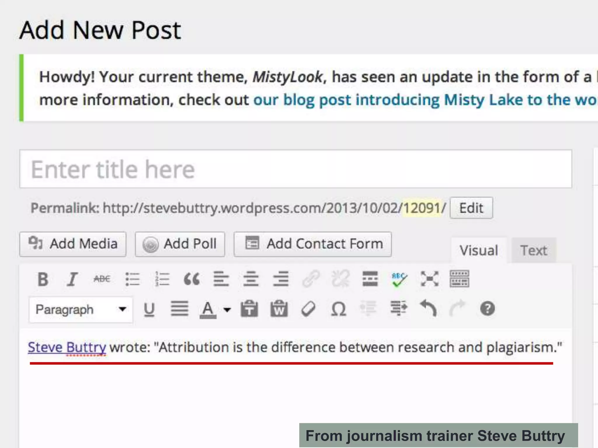Toggle italic formatting
The width and height of the screenshot is (598, 448).
pyautogui.click(x=72, y=279)
